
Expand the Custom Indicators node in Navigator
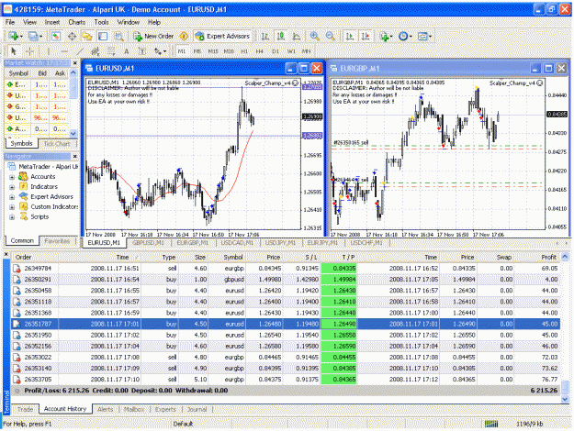[x=12, y=207]
